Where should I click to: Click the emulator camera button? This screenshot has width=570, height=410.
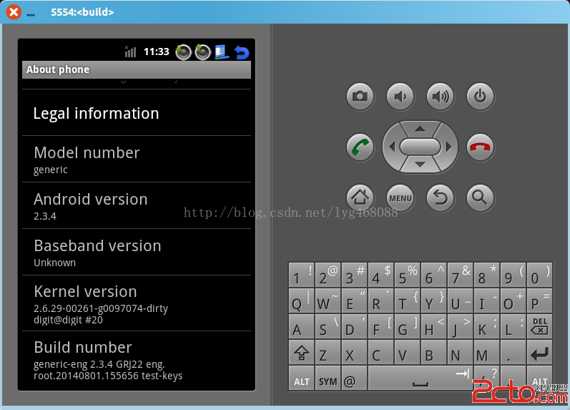pos(360,97)
